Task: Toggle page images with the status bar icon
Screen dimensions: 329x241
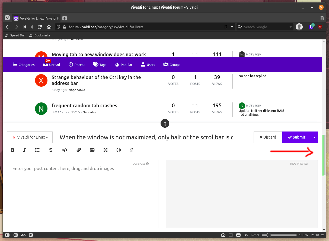Action: point(238,235)
